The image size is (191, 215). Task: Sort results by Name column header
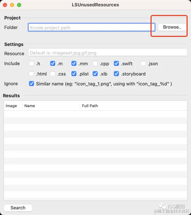[51, 106]
